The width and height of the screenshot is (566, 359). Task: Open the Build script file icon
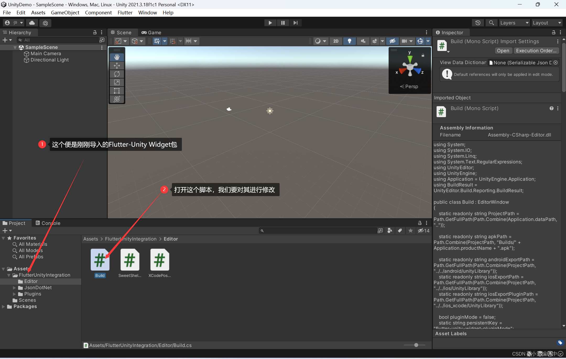point(100,260)
